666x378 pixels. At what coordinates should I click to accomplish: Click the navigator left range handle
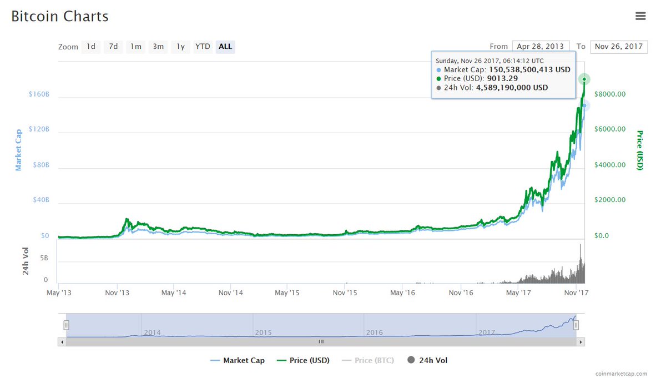(x=66, y=325)
